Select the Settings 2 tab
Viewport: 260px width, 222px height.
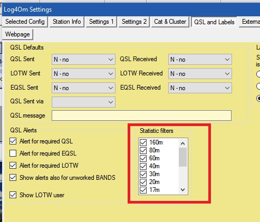pyautogui.click(x=134, y=22)
